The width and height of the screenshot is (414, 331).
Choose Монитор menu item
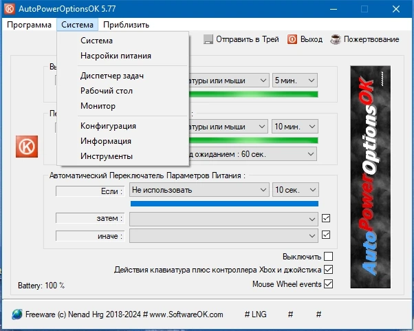coord(123,106)
